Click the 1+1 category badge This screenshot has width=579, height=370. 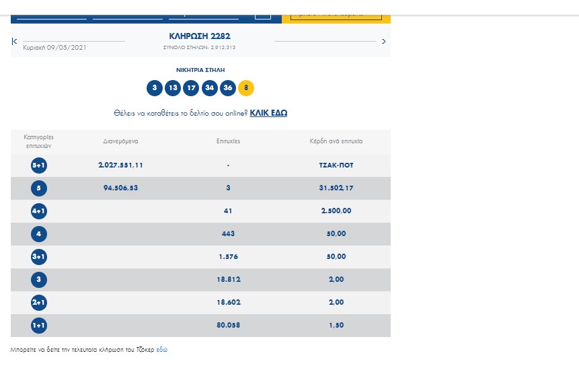pos(39,326)
